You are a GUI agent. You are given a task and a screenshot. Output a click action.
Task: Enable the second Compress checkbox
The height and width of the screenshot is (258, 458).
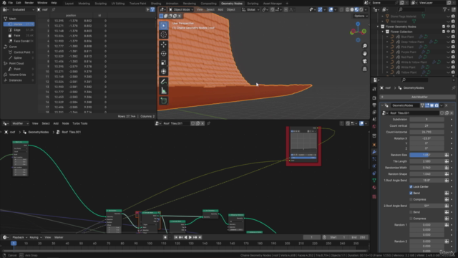pos(411,219)
